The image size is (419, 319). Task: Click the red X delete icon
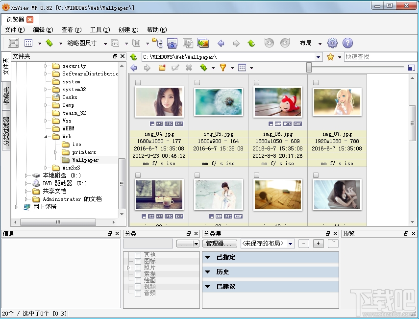[189, 68]
